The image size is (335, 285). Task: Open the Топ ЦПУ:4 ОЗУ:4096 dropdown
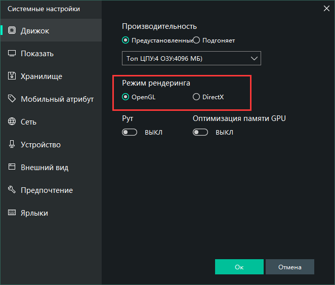click(x=191, y=59)
